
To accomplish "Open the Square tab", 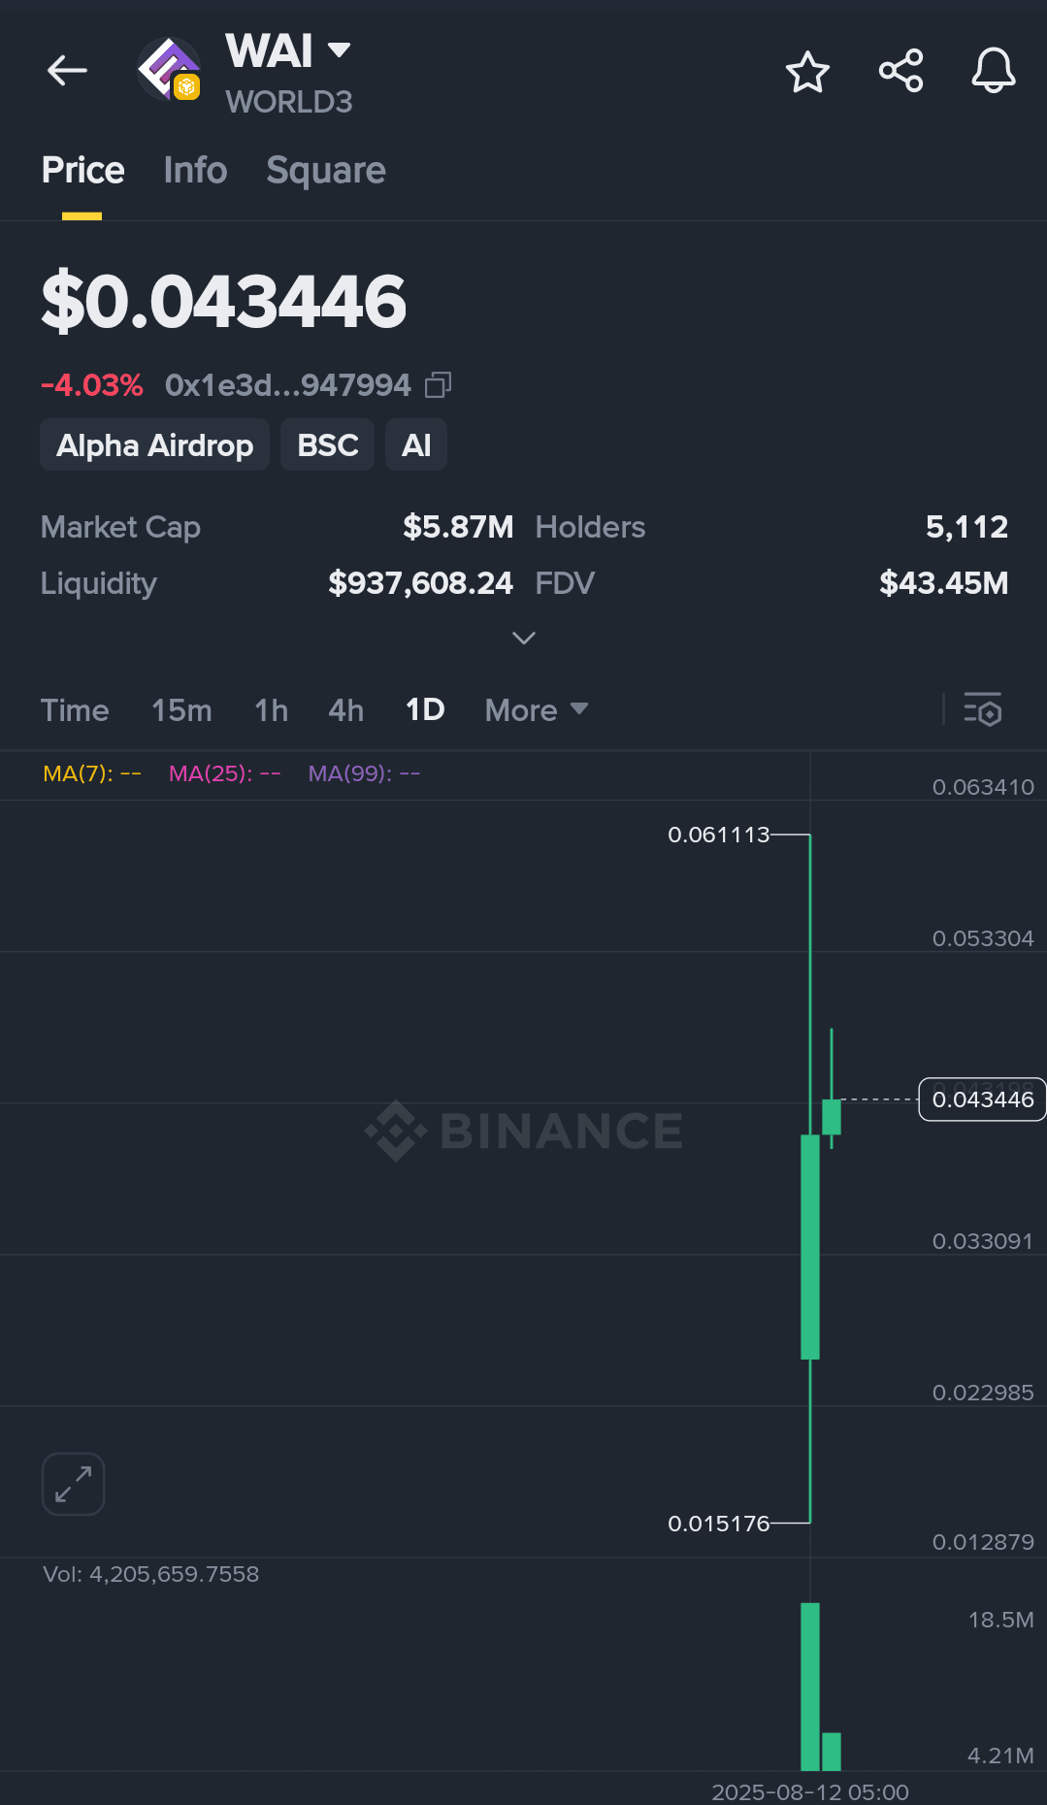I will coord(326,171).
